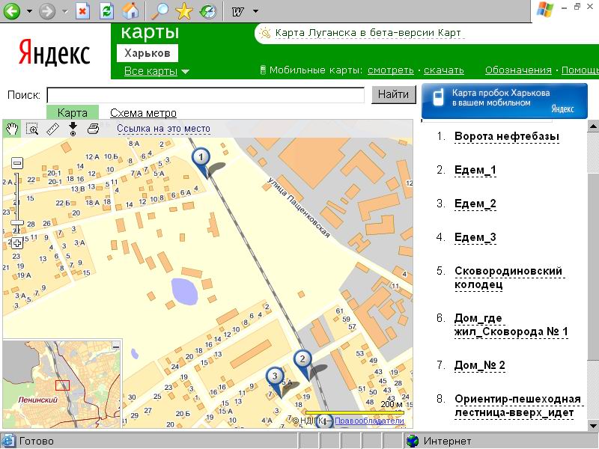Screen dimensions: 599x449
Task: Open the Харьков city selector
Action: pyautogui.click(x=147, y=54)
